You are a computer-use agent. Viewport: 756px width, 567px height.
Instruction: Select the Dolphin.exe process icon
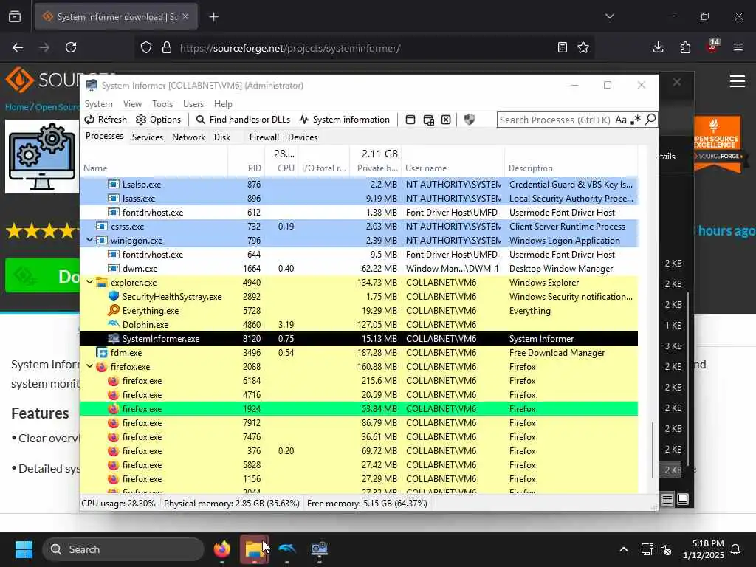[x=114, y=324]
